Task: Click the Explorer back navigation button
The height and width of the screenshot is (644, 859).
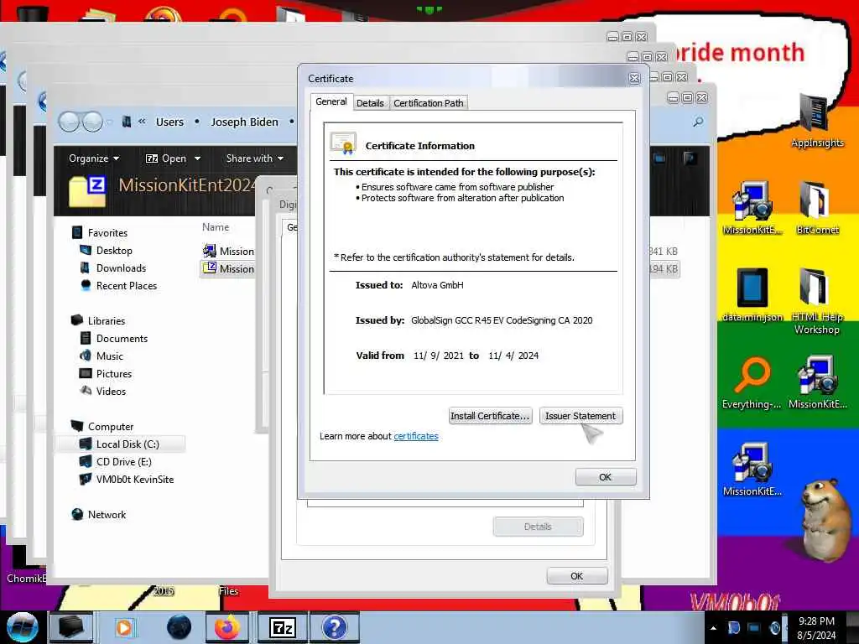Action: pyautogui.click(x=69, y=122)
